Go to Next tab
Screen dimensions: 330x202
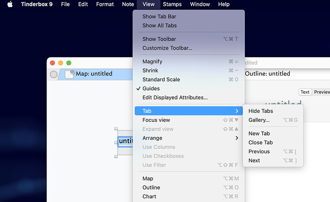(273, 160)
